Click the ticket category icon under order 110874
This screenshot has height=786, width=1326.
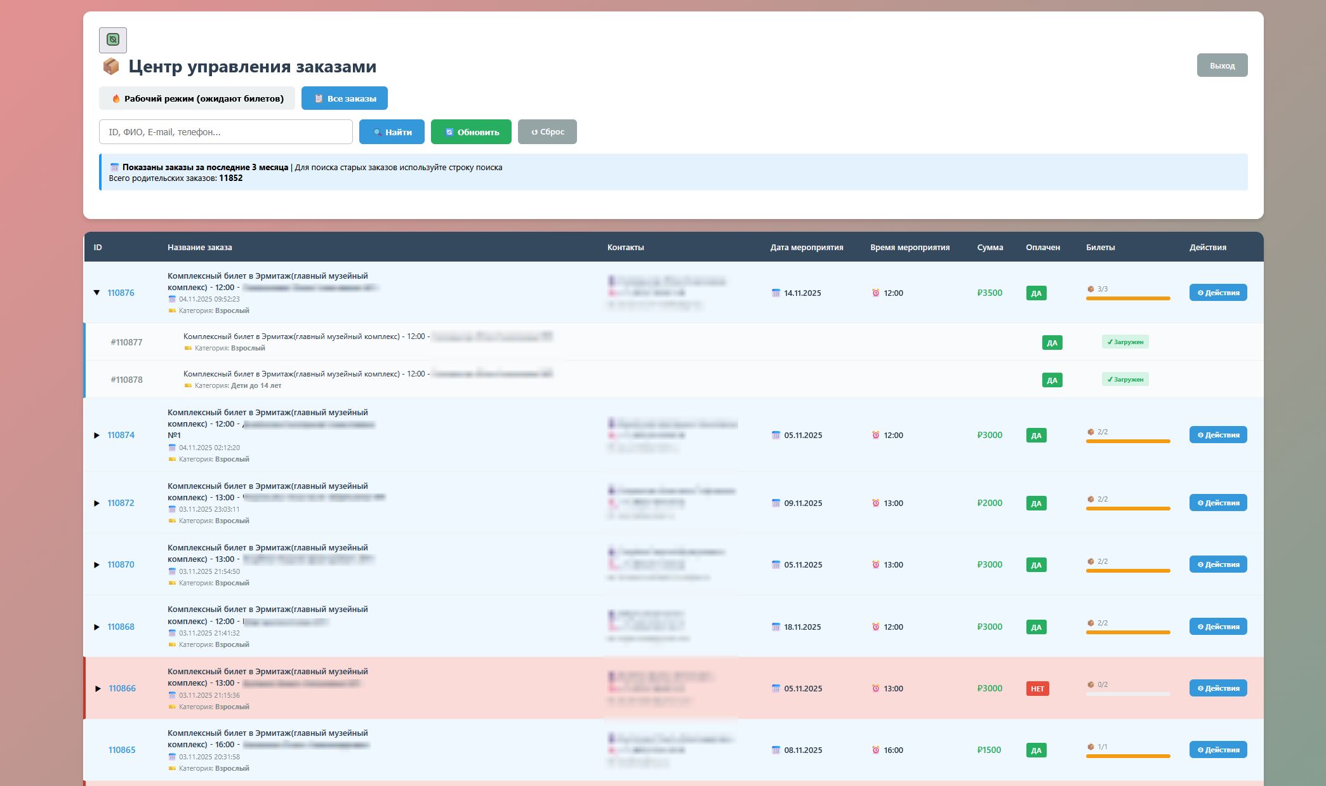pyautogui.click(x=172, y=459)
